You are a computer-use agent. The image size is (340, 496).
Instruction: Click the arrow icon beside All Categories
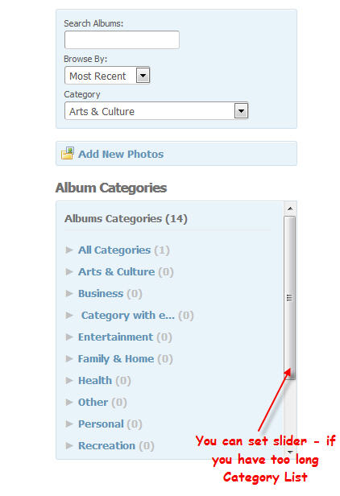69,250
